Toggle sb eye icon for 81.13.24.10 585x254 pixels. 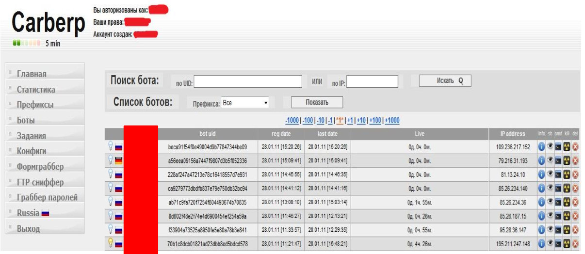tap(551, 174)
